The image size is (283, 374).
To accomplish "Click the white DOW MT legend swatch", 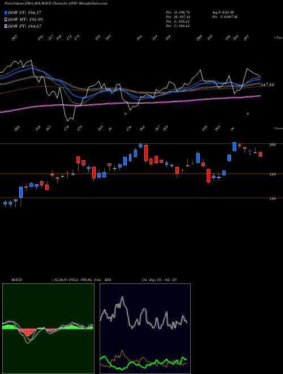I will pyautogui.click(x=6, y=19).
